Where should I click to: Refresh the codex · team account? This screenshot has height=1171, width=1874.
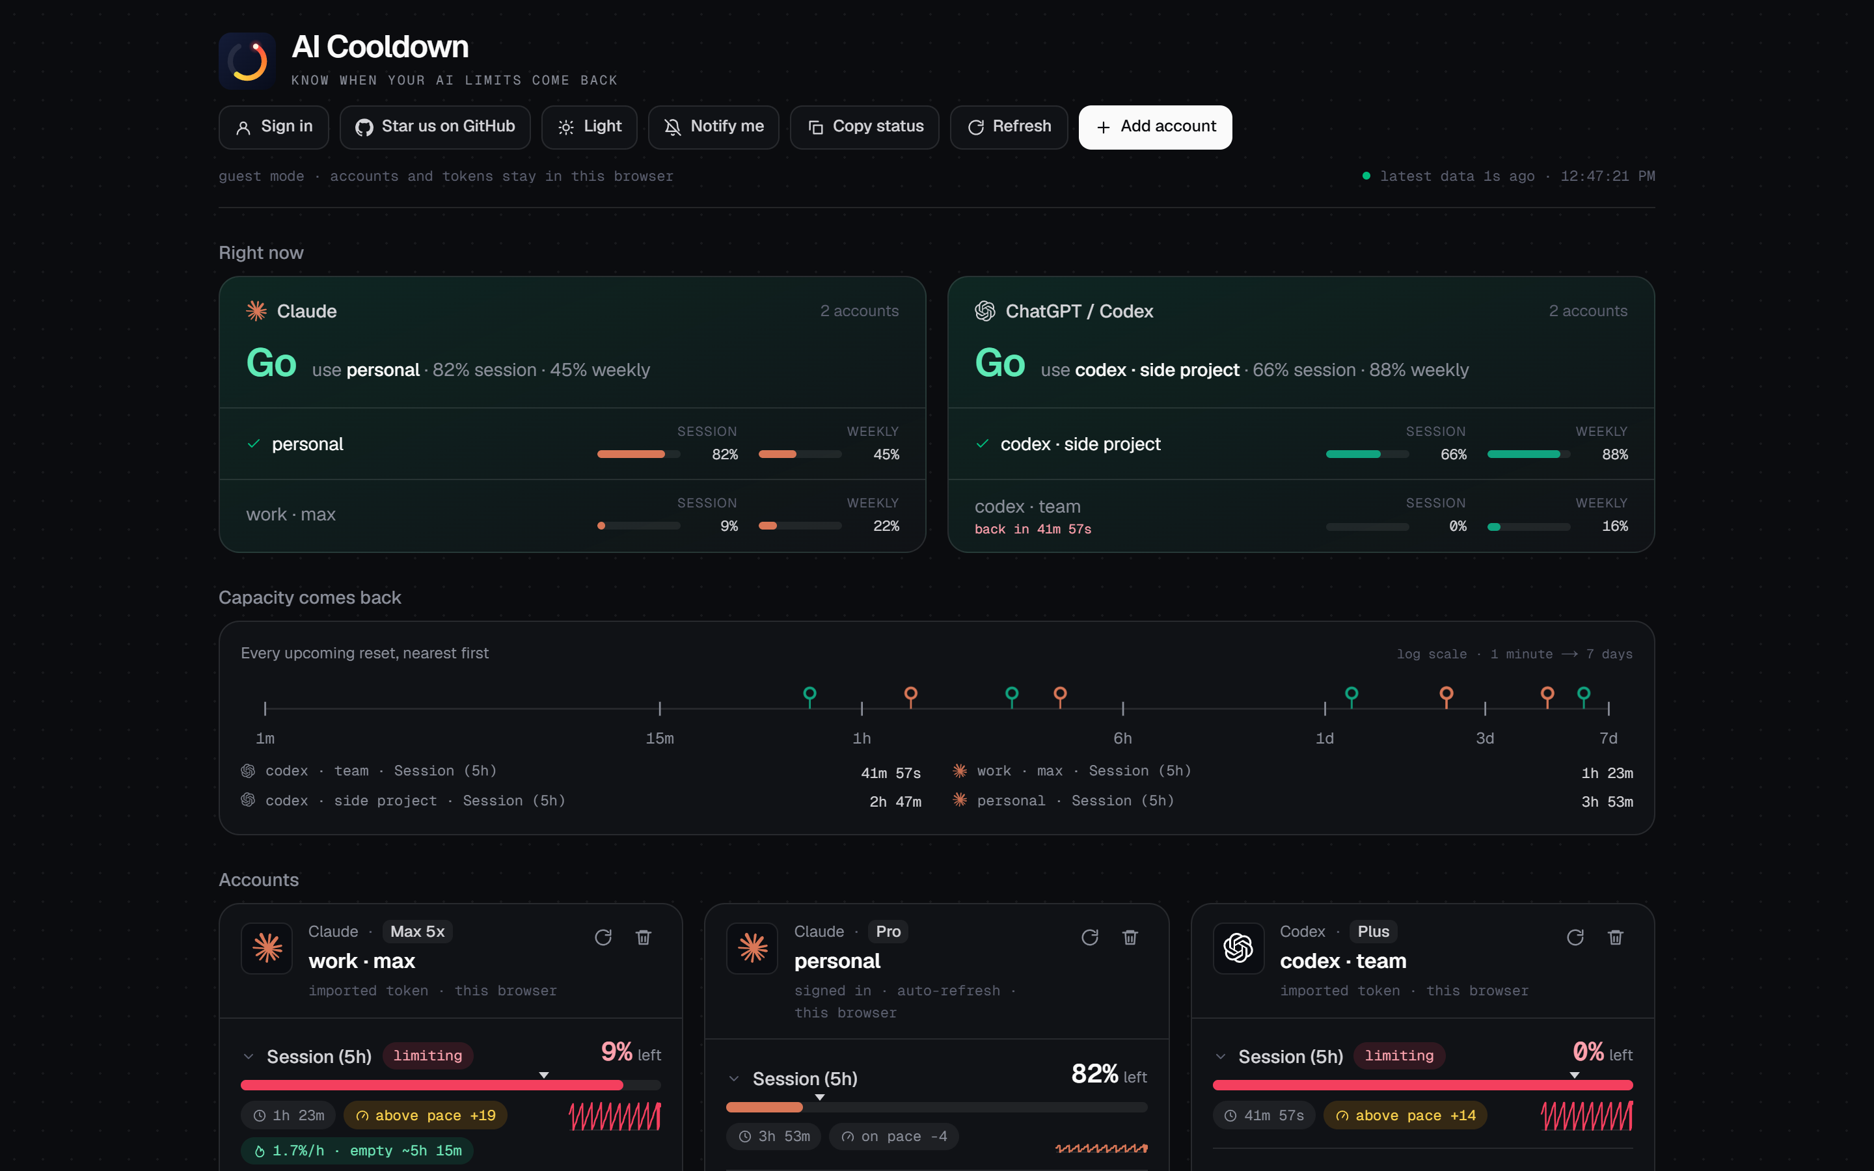point(1575,938)
